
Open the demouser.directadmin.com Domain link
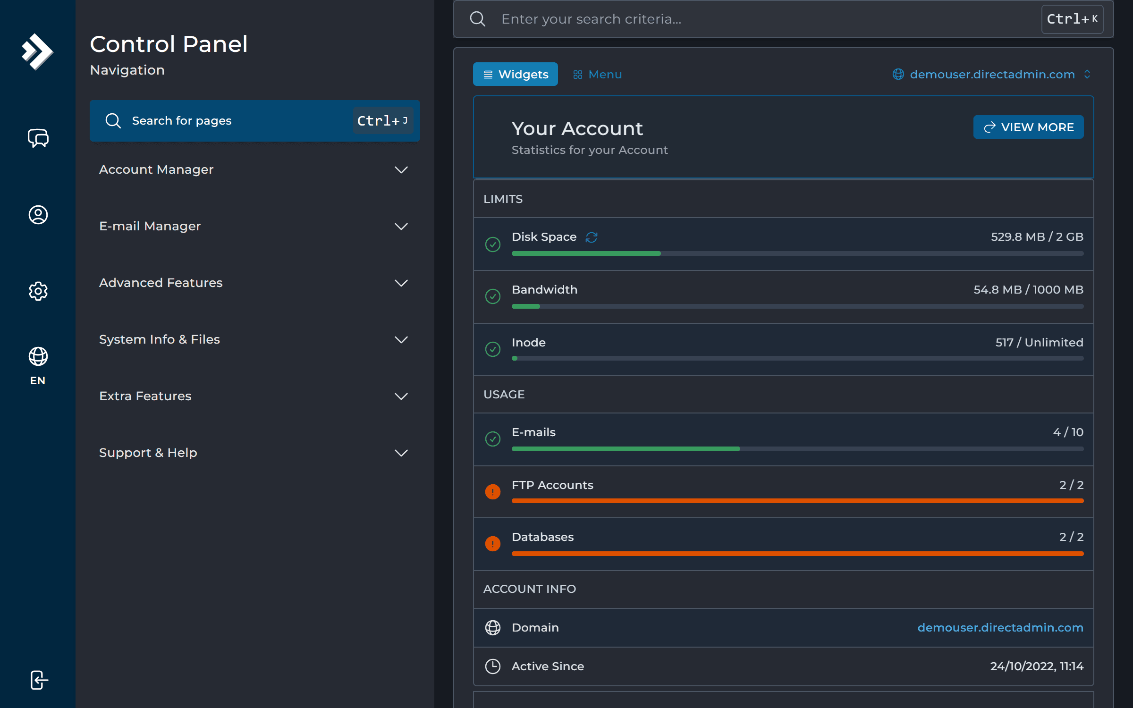point(1000,628)
